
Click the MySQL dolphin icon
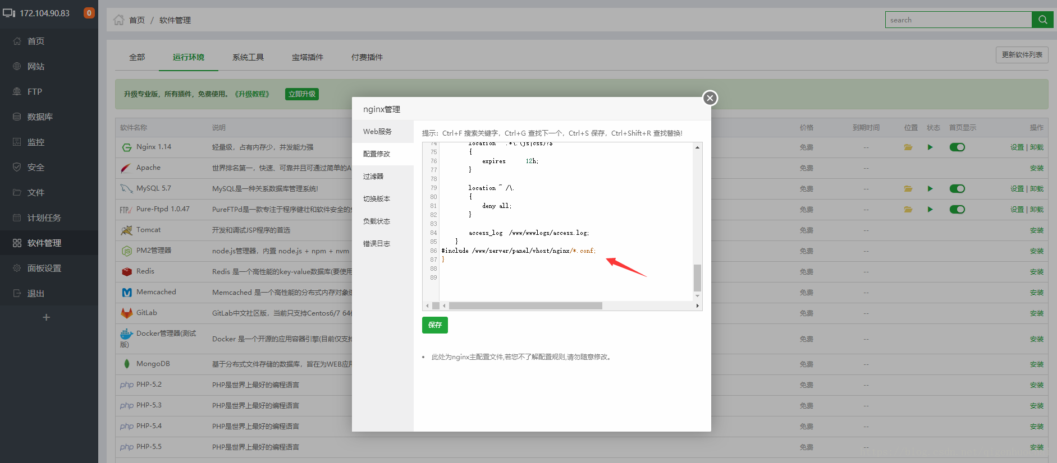pyautogui.click(x=126, y=189)
